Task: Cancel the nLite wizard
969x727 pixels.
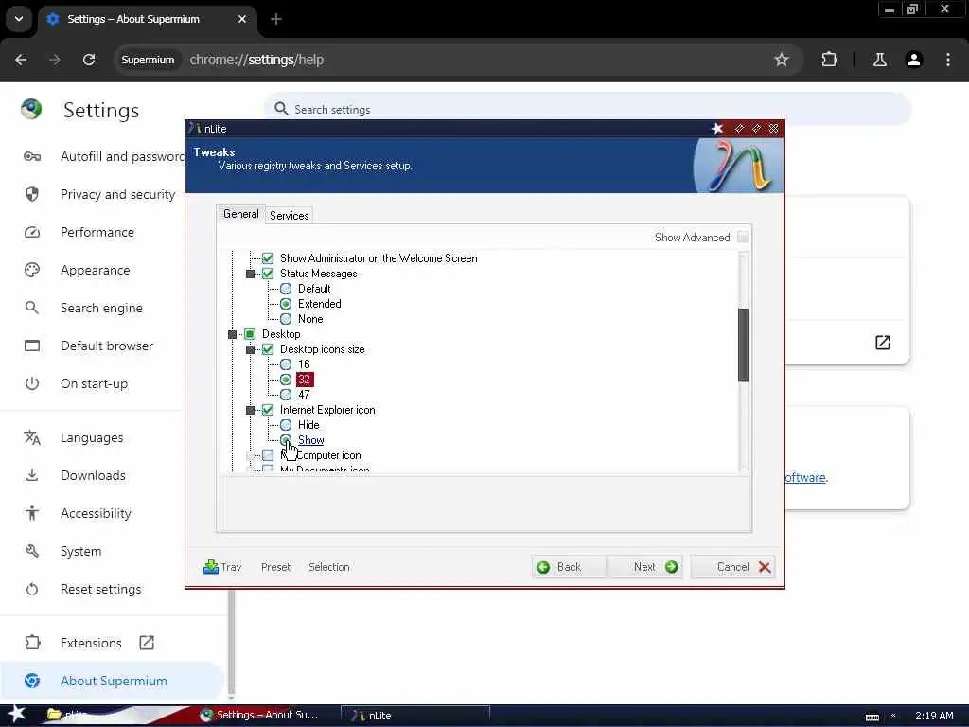Action: (x=733, y=567)
